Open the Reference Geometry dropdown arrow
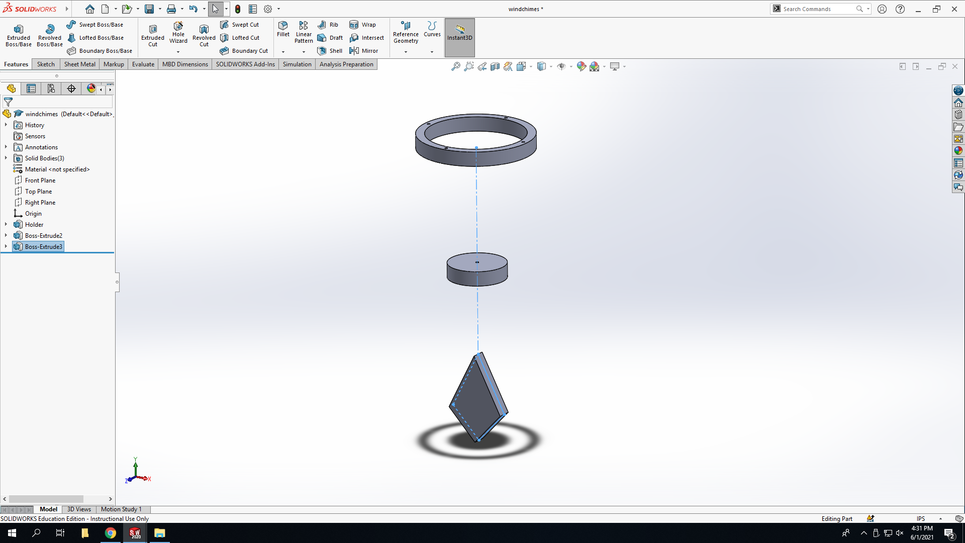Screen dimensions: 965x543 click(406, 52)
